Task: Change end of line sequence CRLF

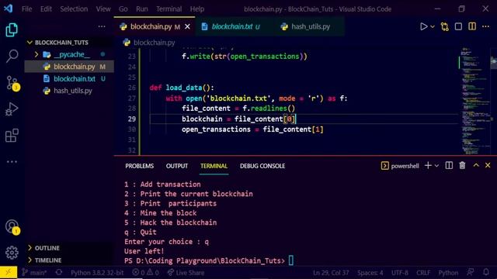Action: (423, 272)
